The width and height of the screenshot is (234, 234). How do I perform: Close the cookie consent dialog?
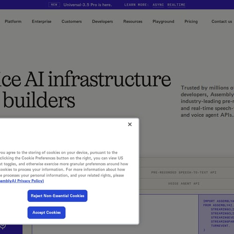(x=130, y=124)
